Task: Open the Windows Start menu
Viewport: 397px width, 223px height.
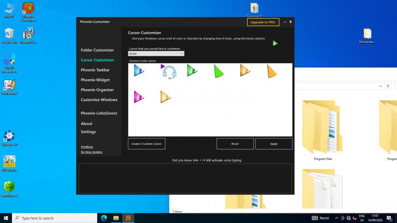Action: tap(6, 218)
